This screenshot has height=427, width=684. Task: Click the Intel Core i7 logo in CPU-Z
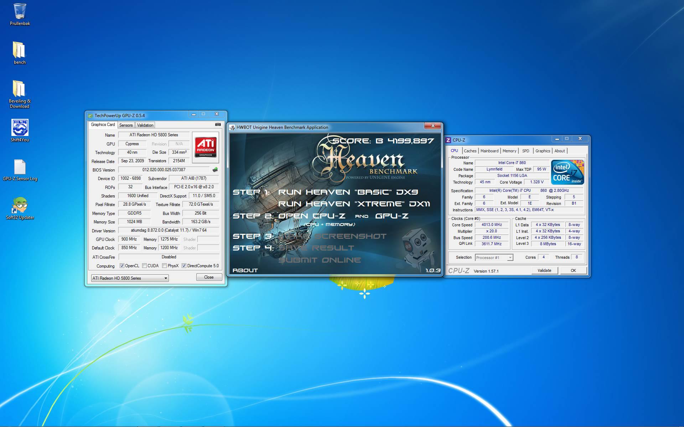coord(568,172)
